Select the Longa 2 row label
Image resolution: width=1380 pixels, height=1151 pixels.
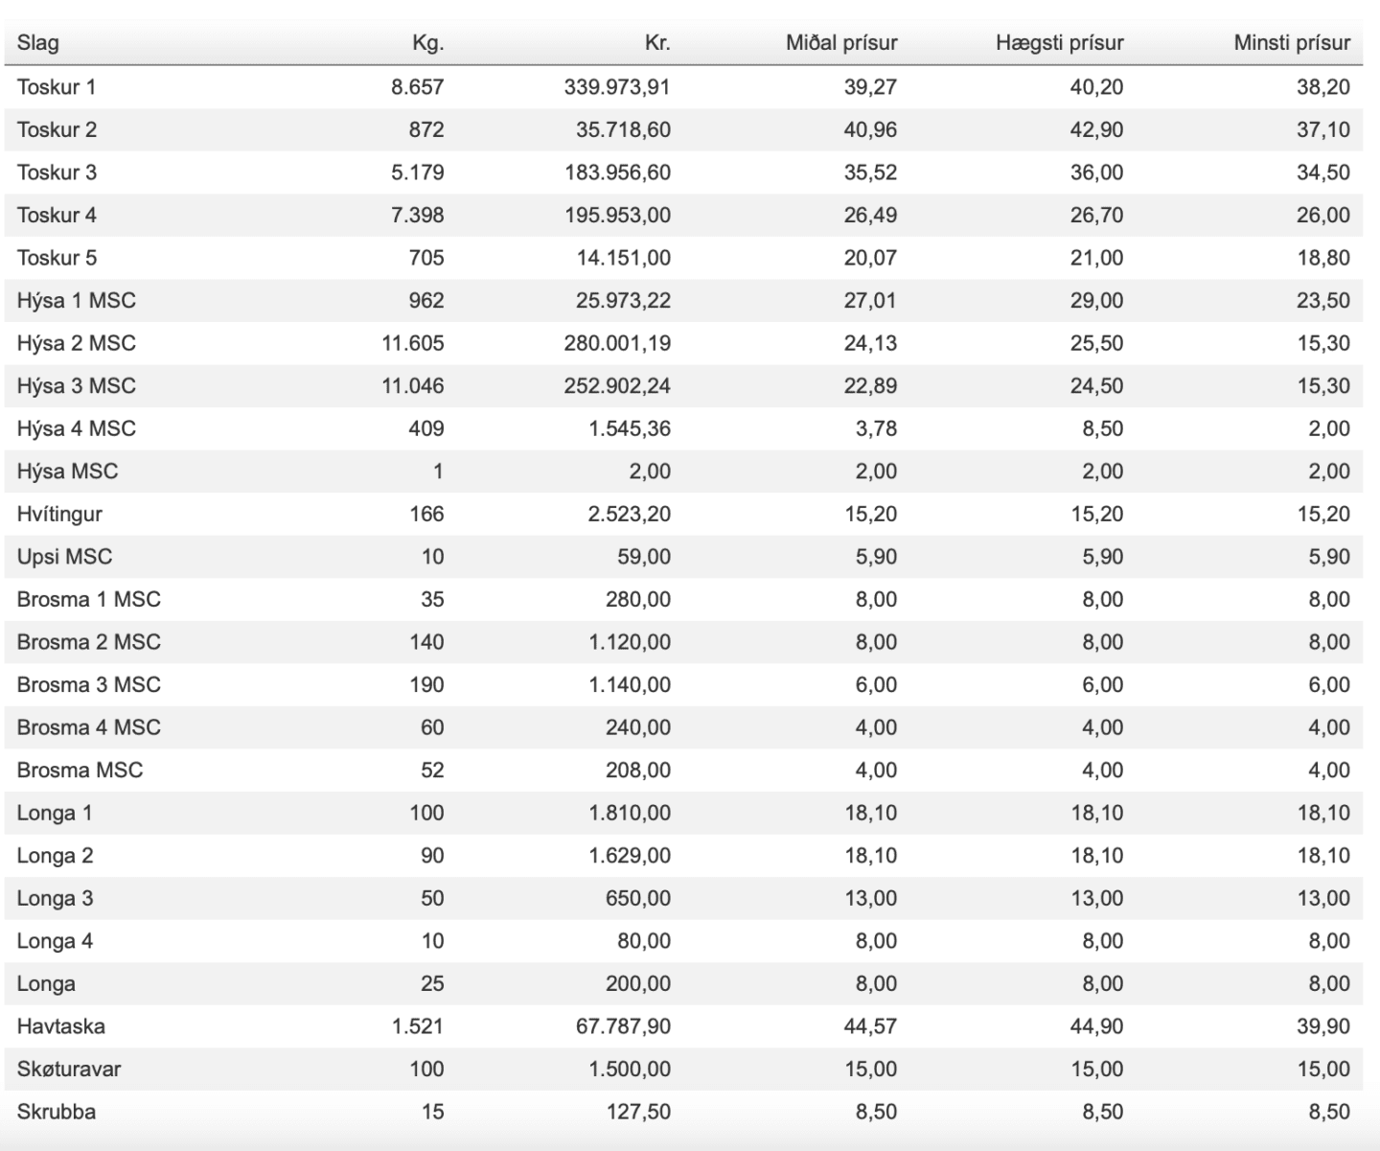55,856
